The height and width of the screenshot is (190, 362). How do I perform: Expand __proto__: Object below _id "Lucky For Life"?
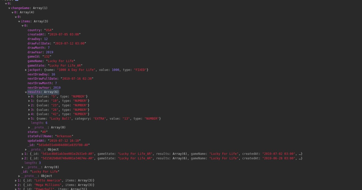click(x=19, y=176)
